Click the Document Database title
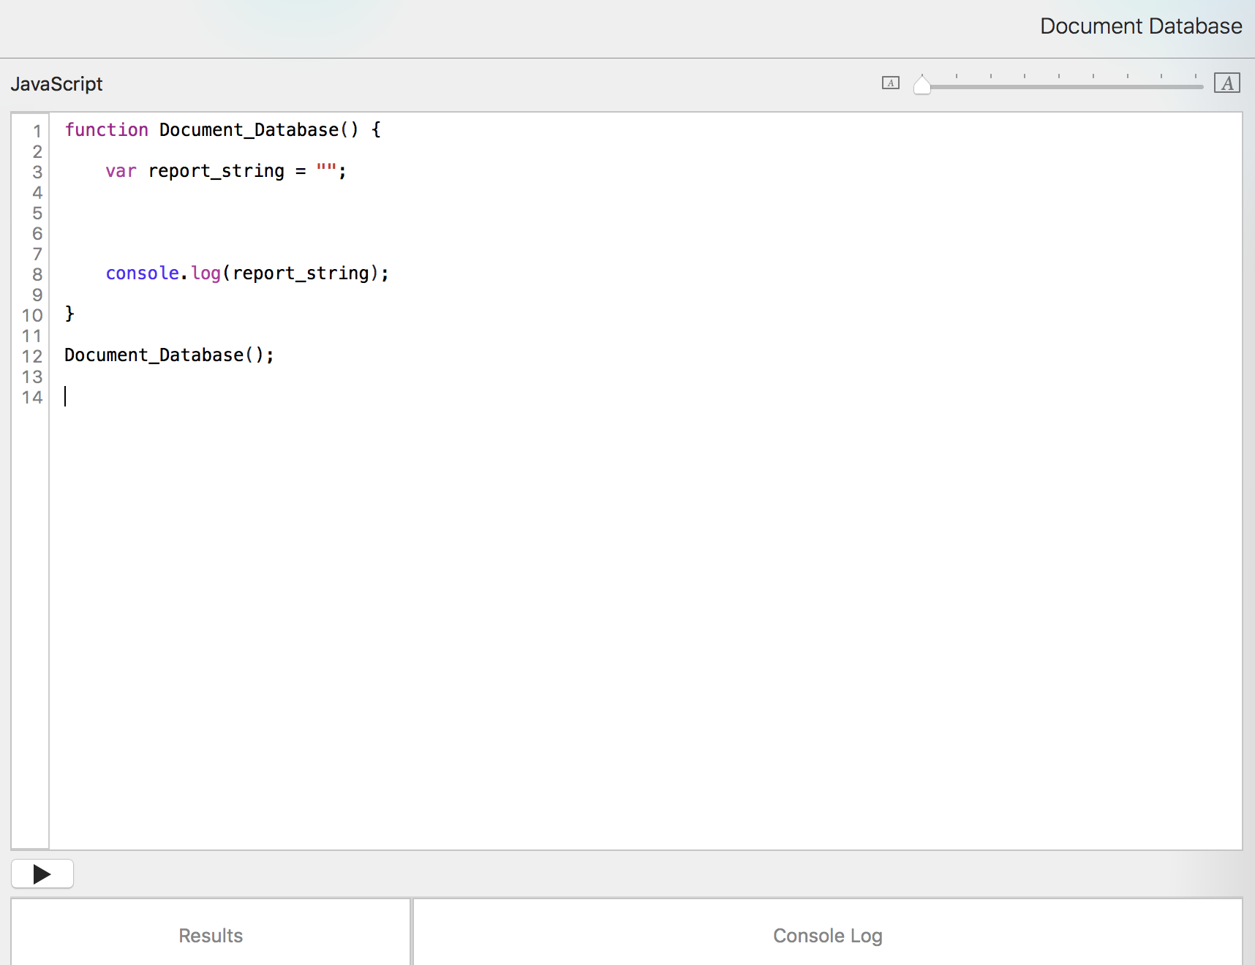 [x=1140, y=26]
